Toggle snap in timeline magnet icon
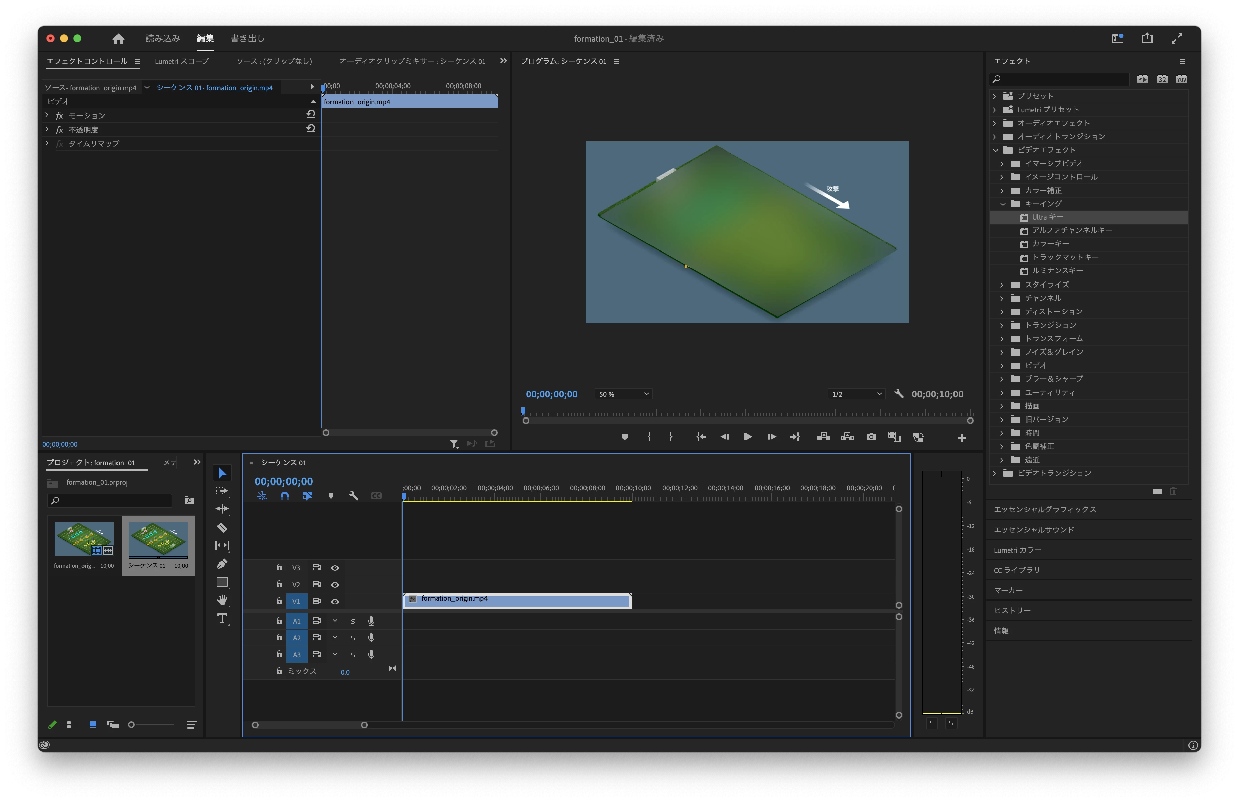Screen dimensions: 1239x802 click(x=284, y=496)
